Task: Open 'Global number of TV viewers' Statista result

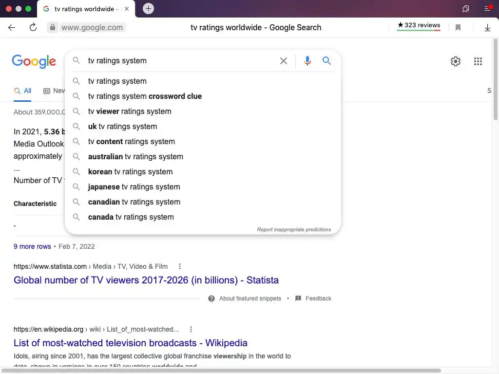Action: click(x=146, y=280)
